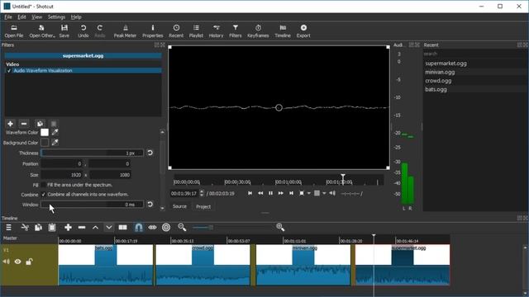Toggle ripple all tracks
This screenshot has height=297, width=529.
(x=166, y=228)
